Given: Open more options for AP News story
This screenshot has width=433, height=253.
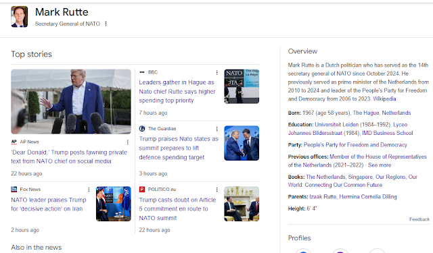Looking at the screenshot, I should pyautogui.click(x=128, y=142).
